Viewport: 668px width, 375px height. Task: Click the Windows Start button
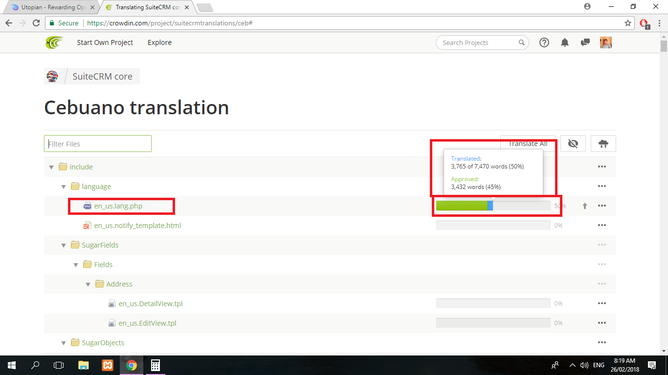coord(12,365)
